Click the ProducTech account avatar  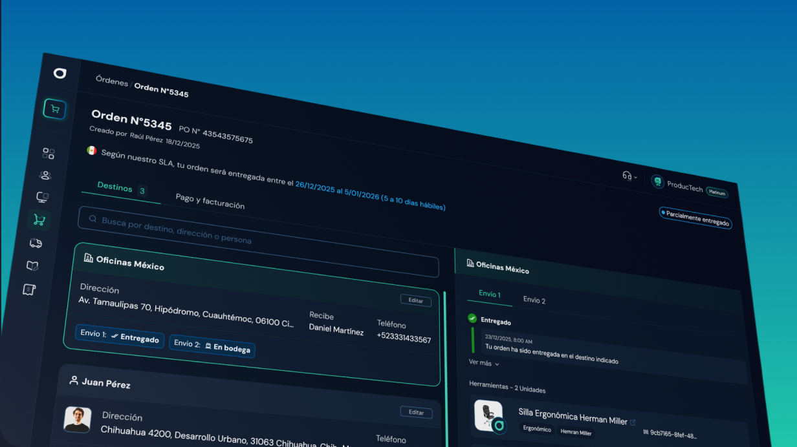pyautogui.click(x=657, y=182)
